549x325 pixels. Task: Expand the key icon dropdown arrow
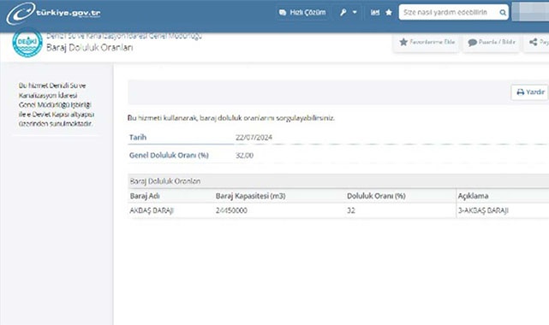click(x=355, y=13)
